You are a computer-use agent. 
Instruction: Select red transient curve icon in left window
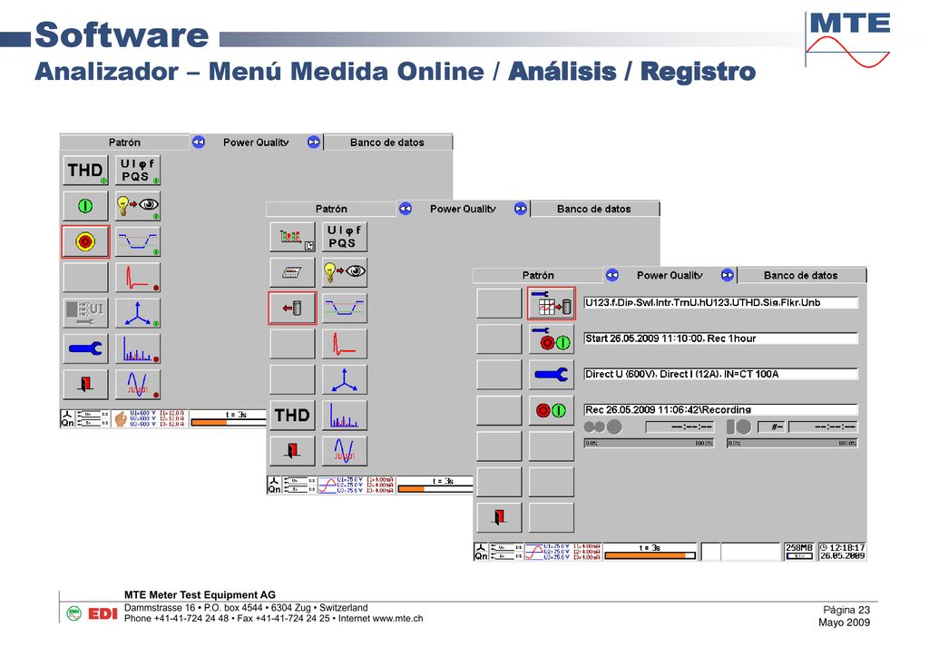tap(138, 278)
